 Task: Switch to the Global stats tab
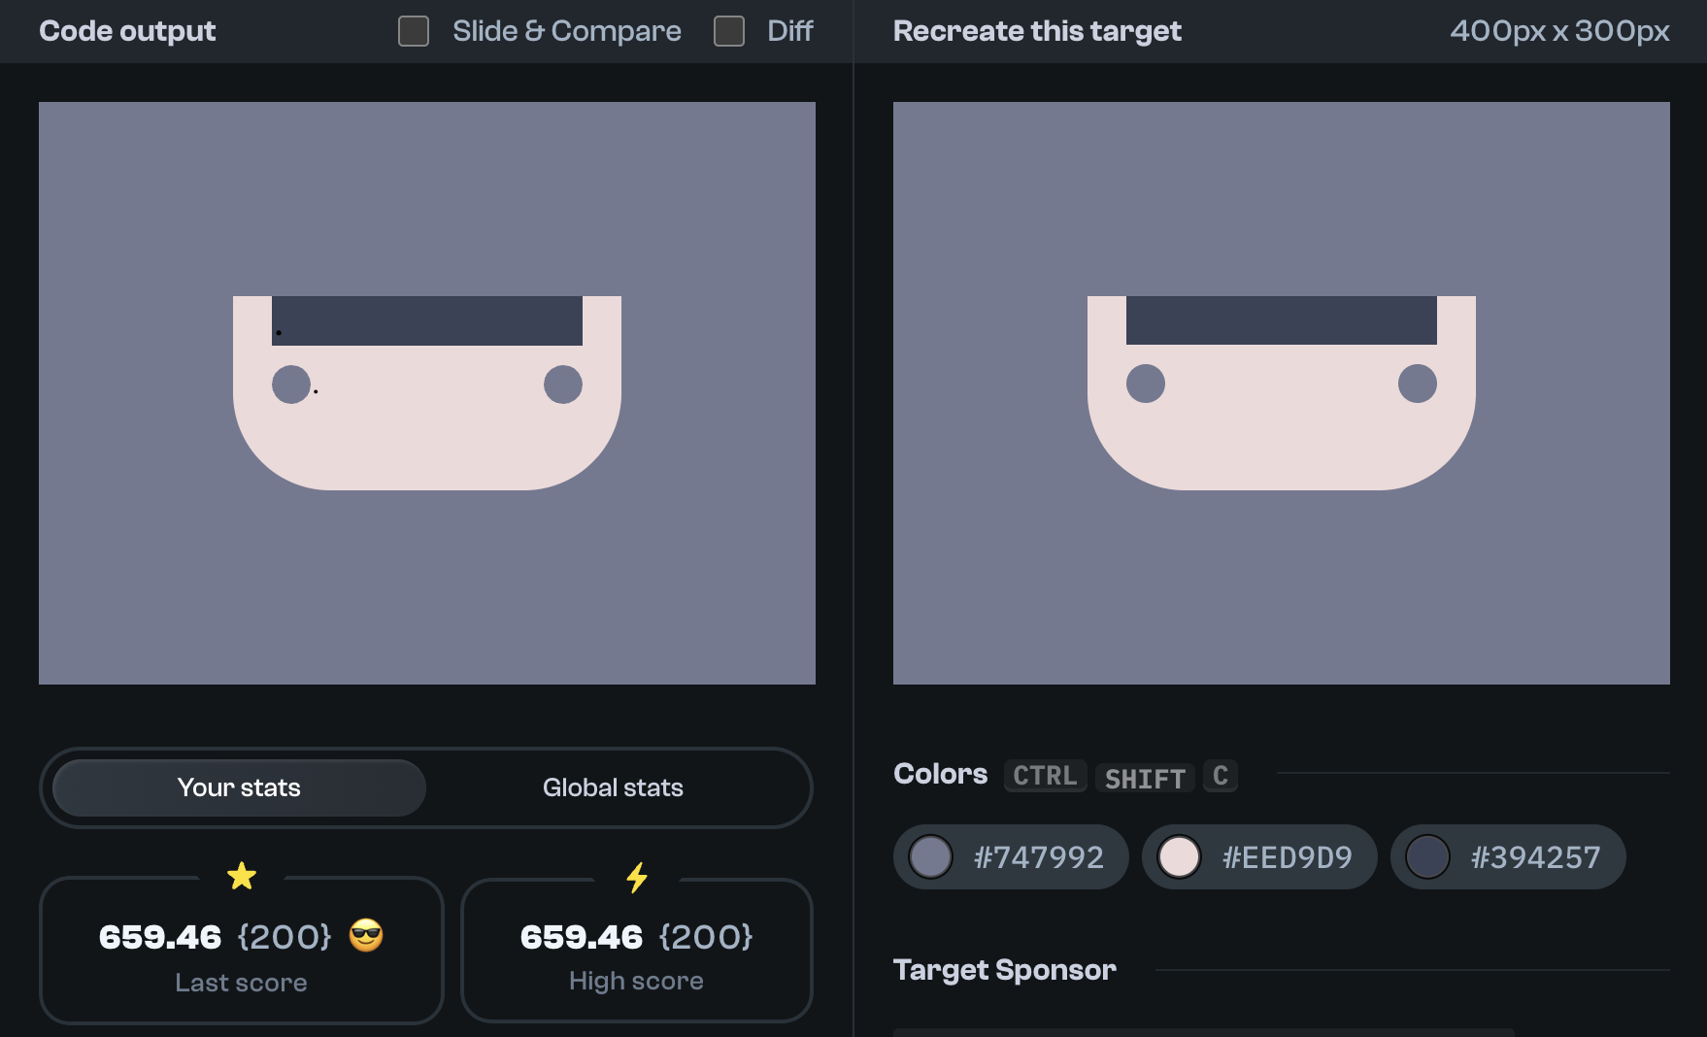click(x=613, y=787)
